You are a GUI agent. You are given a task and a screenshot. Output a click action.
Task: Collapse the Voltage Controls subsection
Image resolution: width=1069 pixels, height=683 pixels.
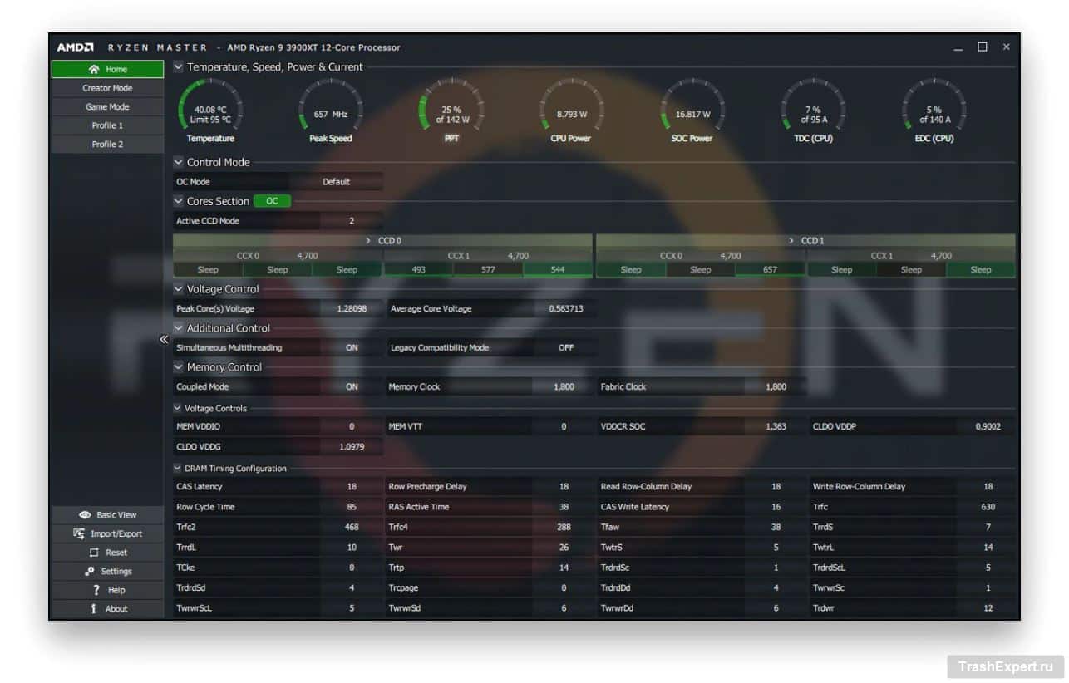pyautogui.click(x=177, y=408)
